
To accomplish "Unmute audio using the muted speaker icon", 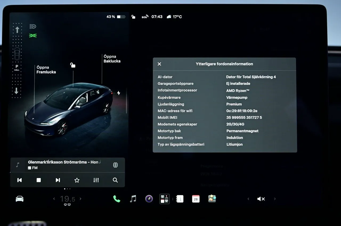I will pos(261,199).
